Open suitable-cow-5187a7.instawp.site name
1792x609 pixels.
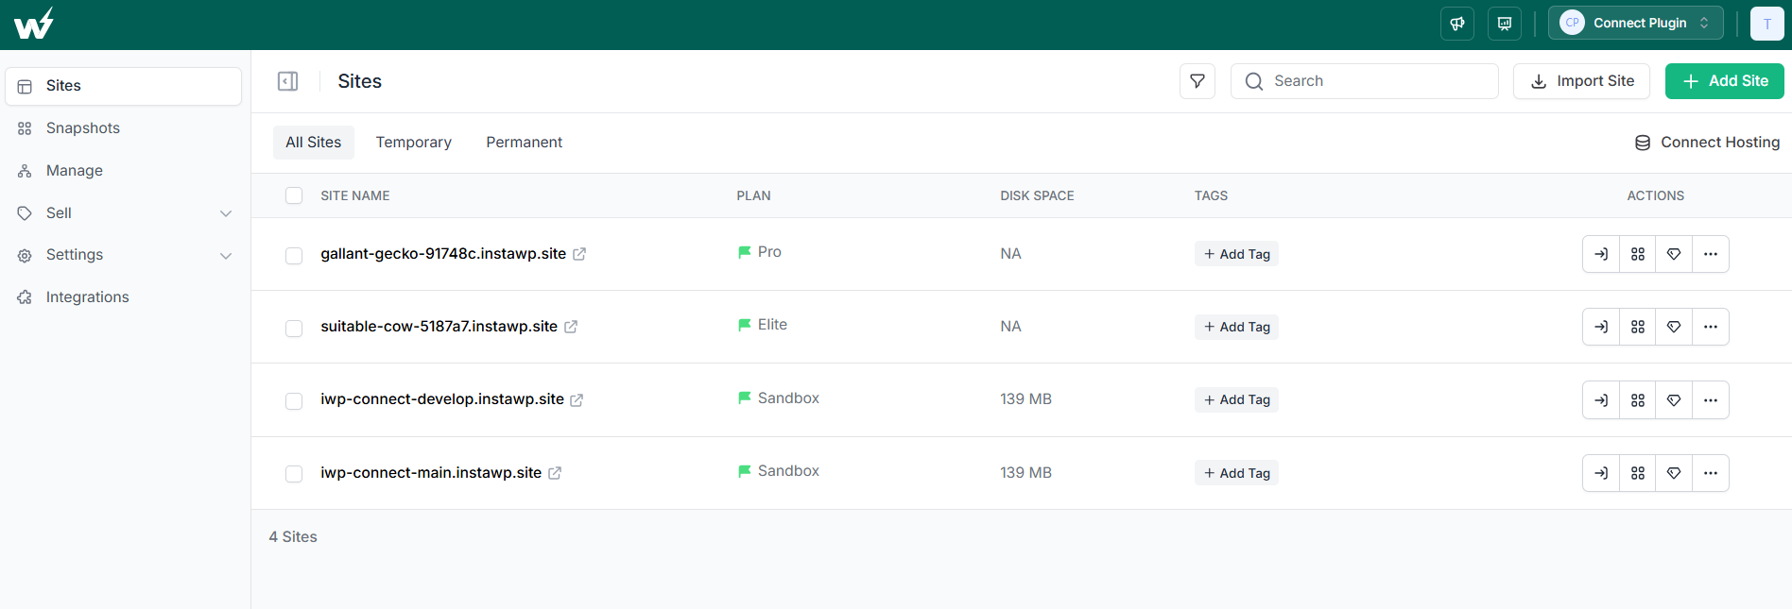439,327
